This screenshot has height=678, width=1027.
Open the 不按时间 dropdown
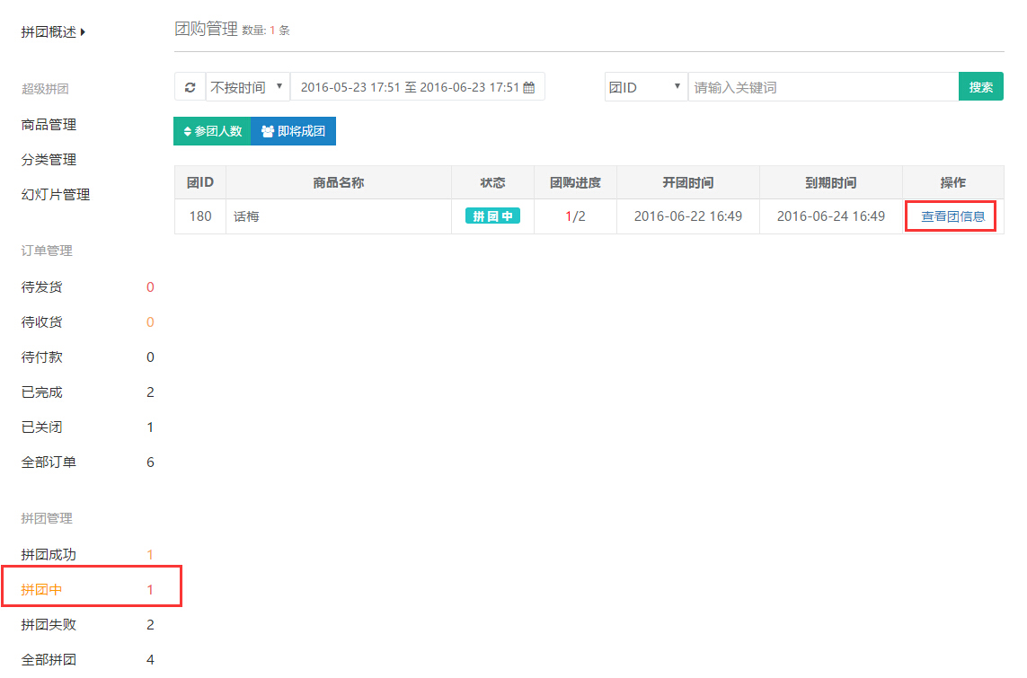click(247, 87)
